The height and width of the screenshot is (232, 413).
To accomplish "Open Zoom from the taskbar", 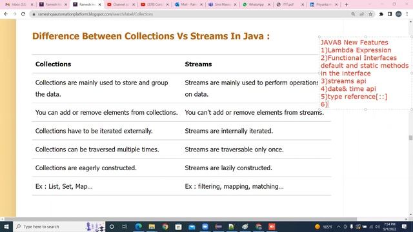I will [205, 226].
